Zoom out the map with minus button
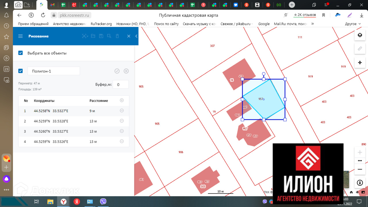 click(360, 169)
